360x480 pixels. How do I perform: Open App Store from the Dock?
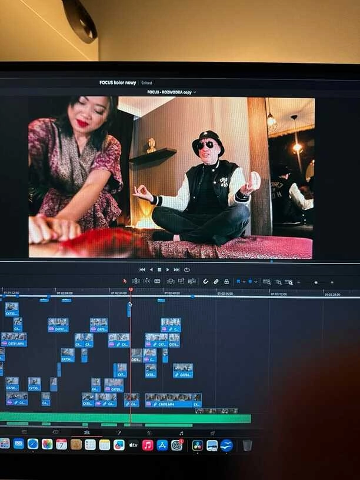[x=162, y=445]
